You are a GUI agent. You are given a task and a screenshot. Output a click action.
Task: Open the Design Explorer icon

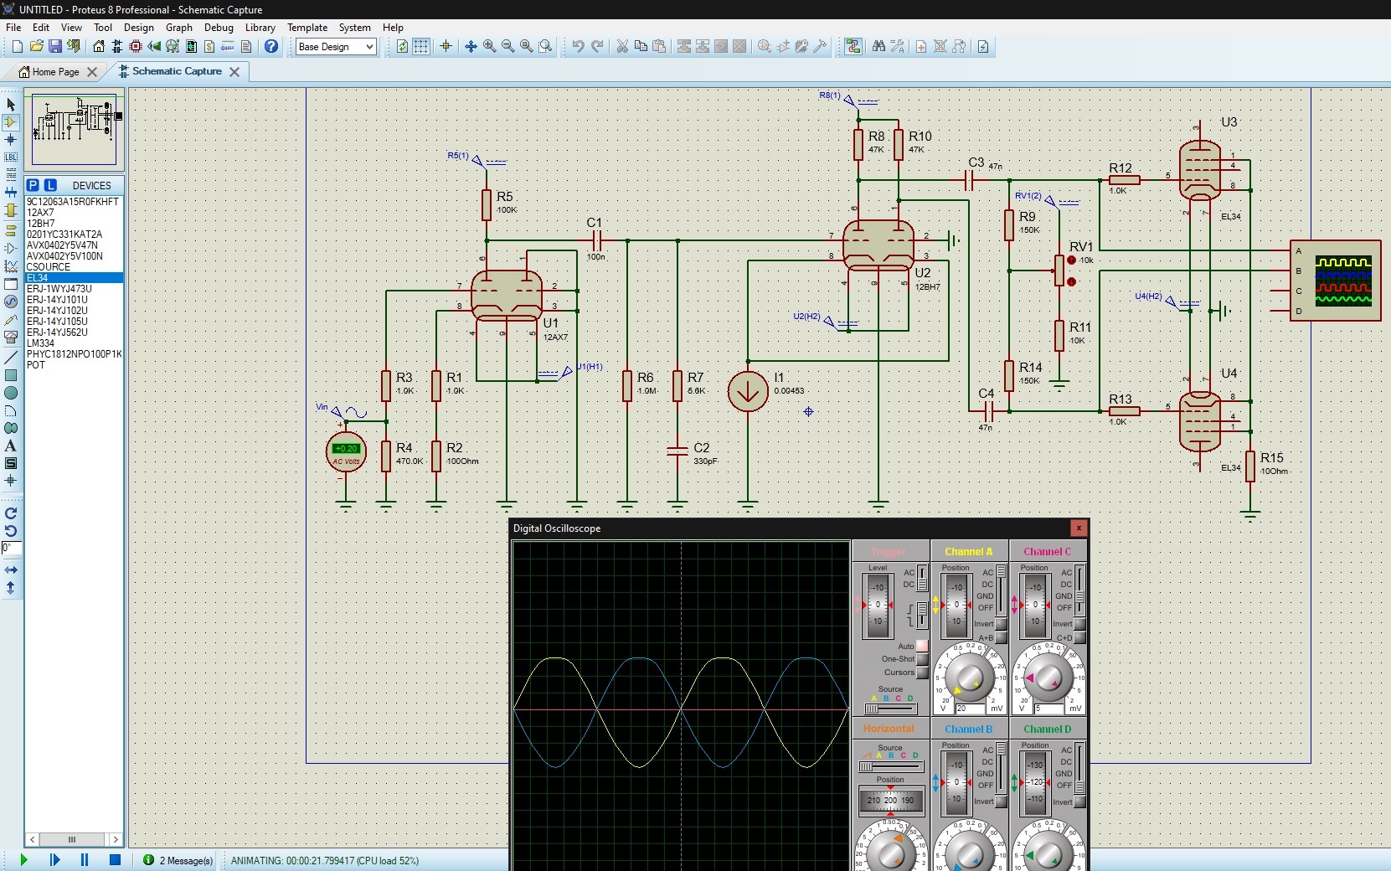tap(191, 47)
